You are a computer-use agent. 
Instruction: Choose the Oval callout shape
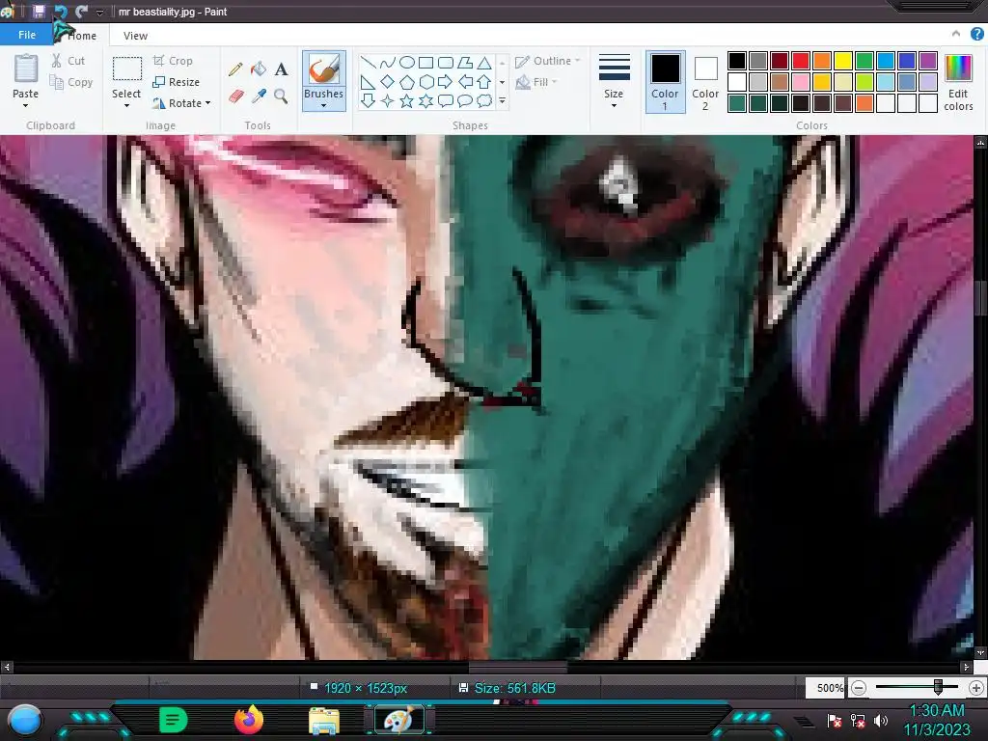tap(465, 100)
